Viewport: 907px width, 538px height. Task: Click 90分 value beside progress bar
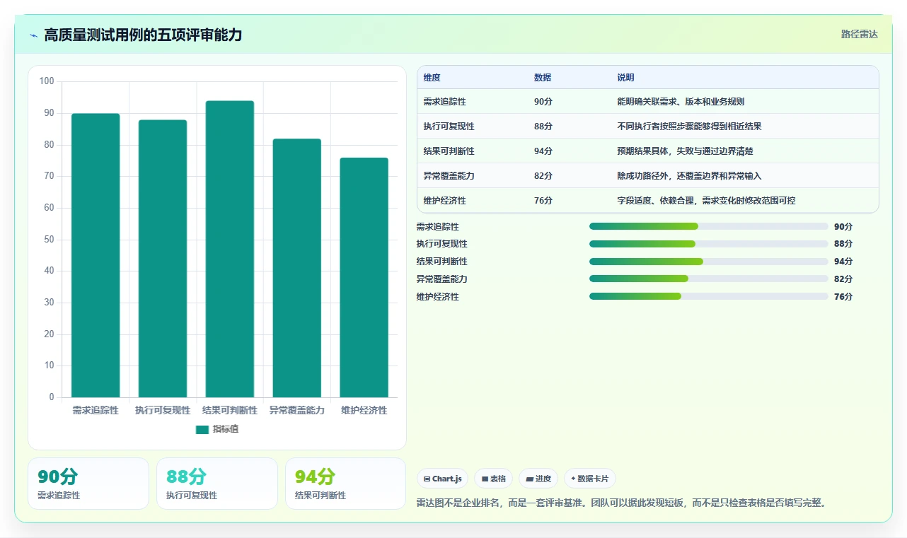[843, 227]
